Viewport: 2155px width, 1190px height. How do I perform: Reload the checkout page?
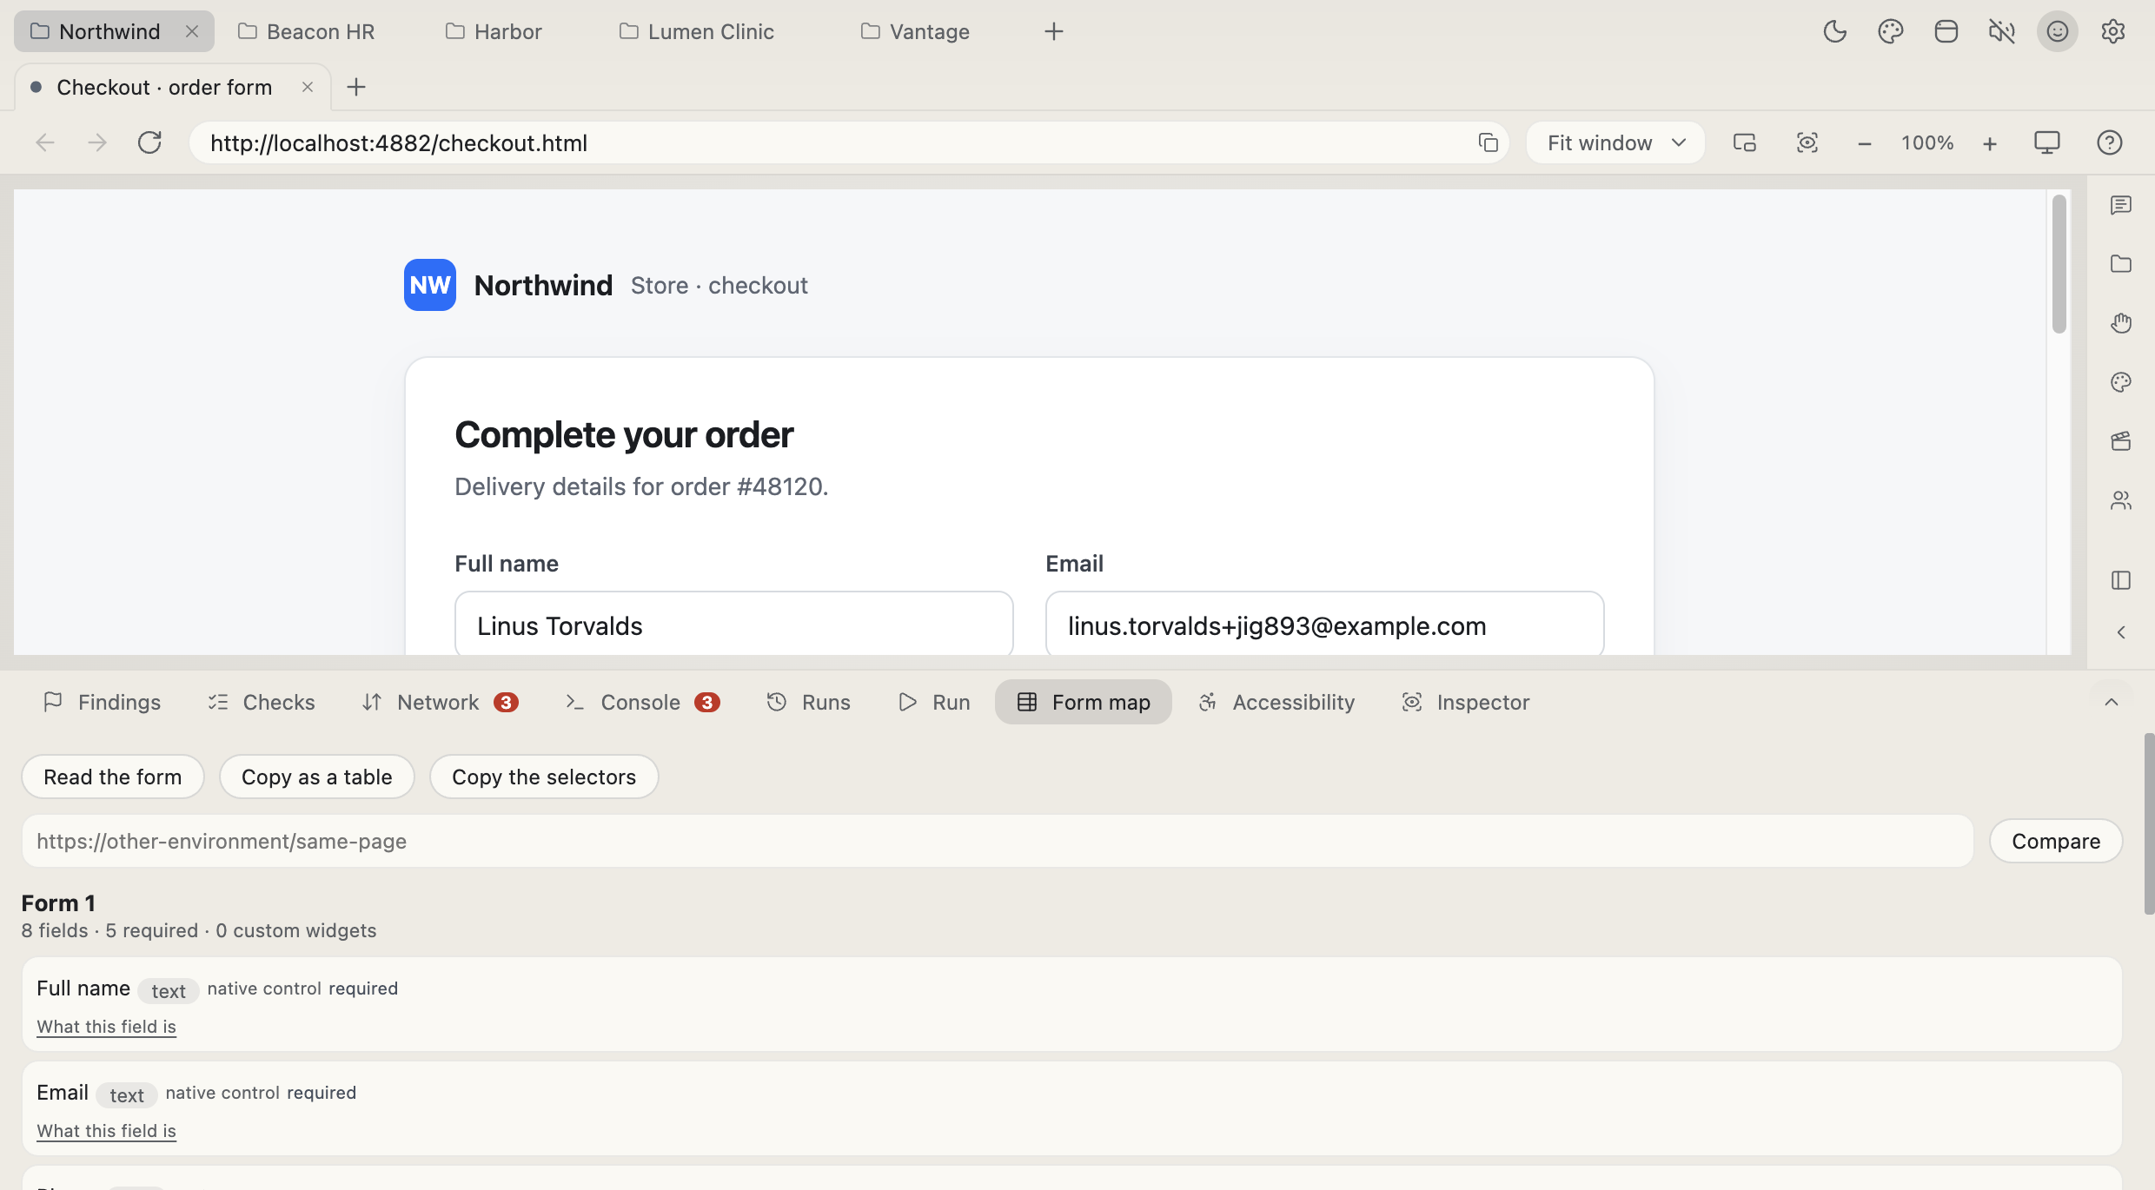pos(149,142)
